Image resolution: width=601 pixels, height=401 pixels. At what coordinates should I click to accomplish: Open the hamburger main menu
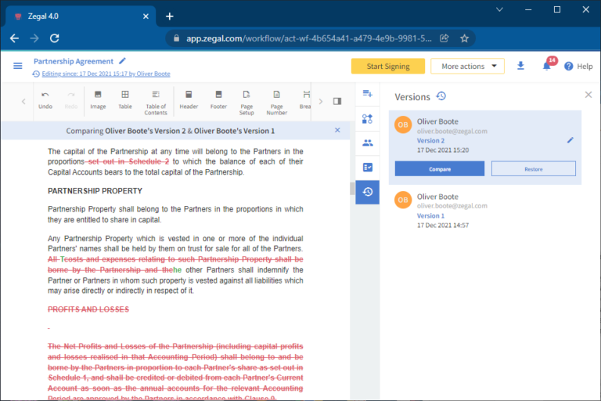coord(17,66)
